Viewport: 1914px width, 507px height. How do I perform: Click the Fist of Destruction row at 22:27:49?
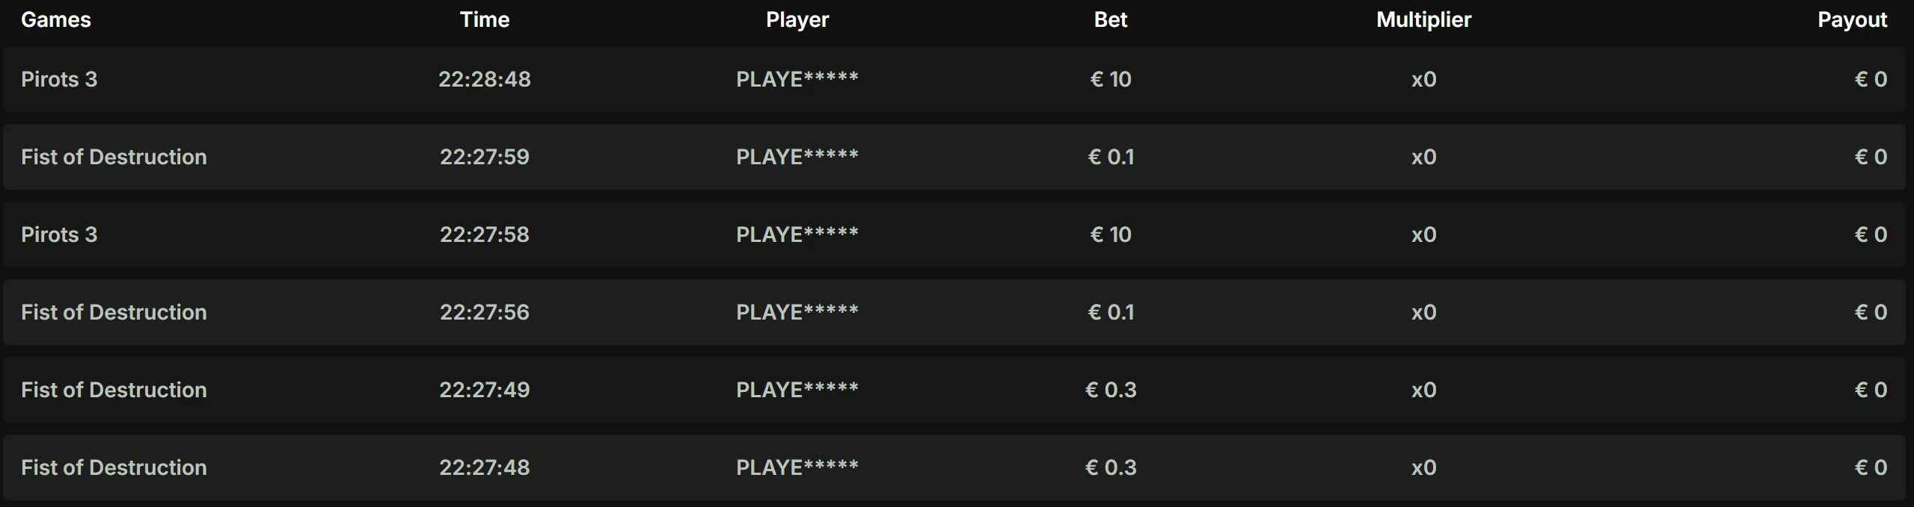coord(114,389)
